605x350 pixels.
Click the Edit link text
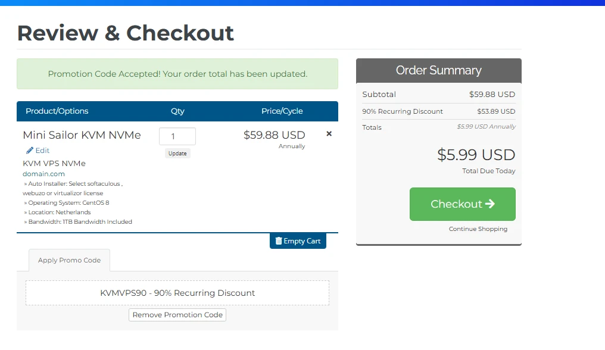click(x=42, y=151)
